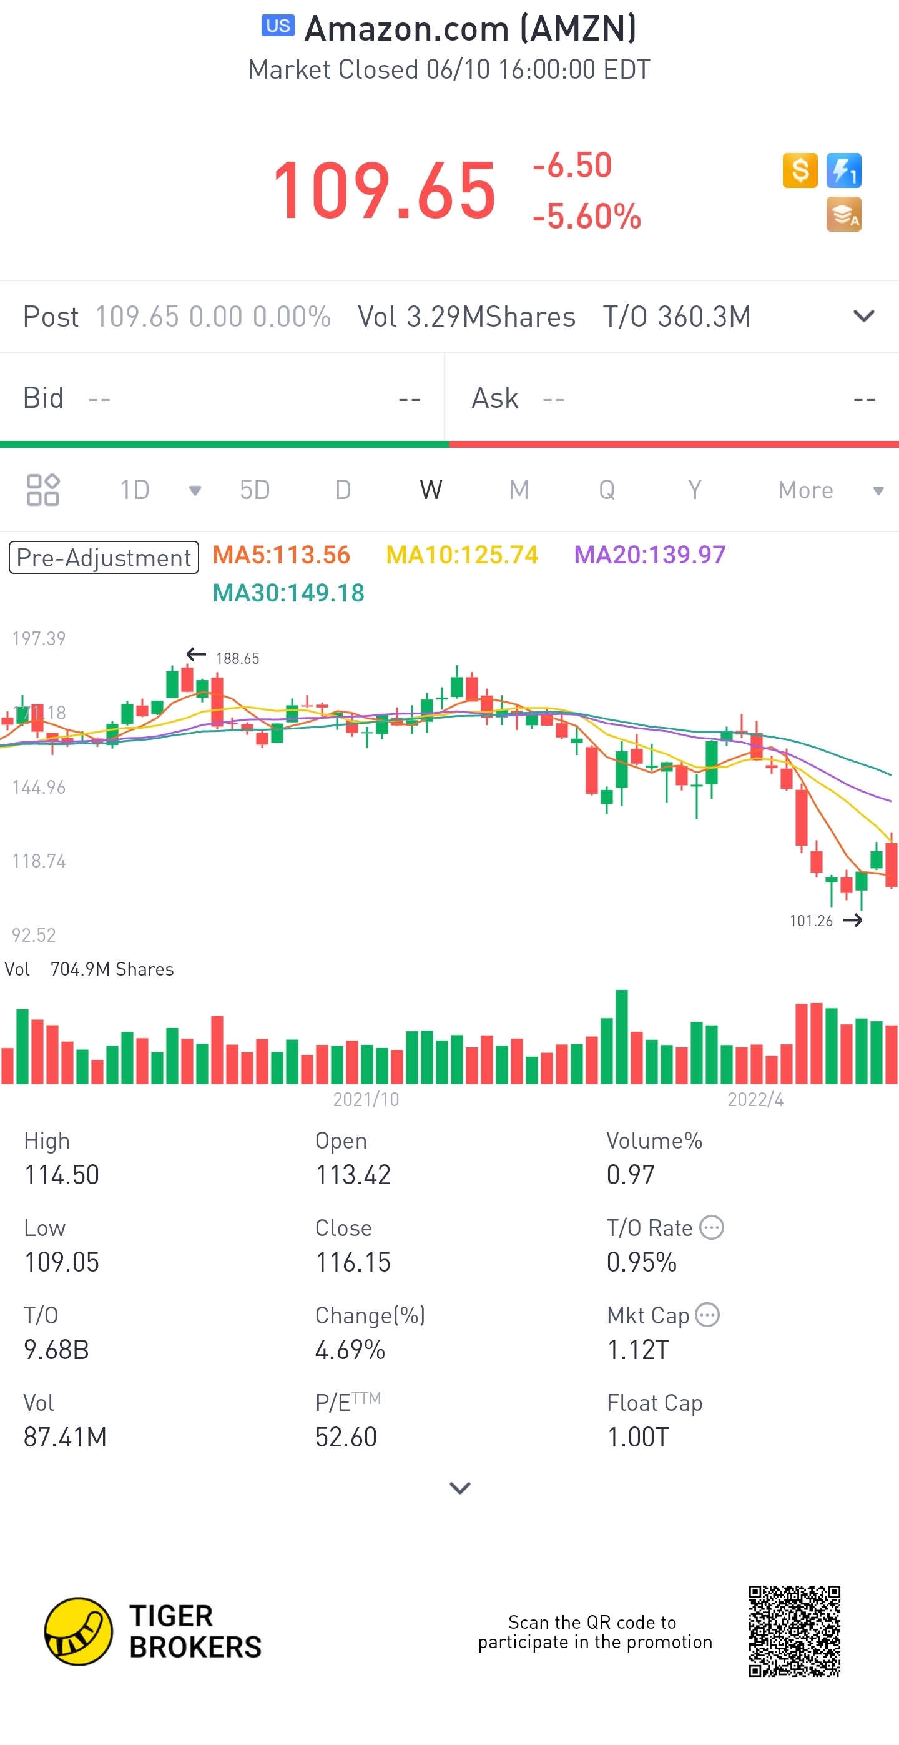Tap the Close 116.15 value

353,1262
